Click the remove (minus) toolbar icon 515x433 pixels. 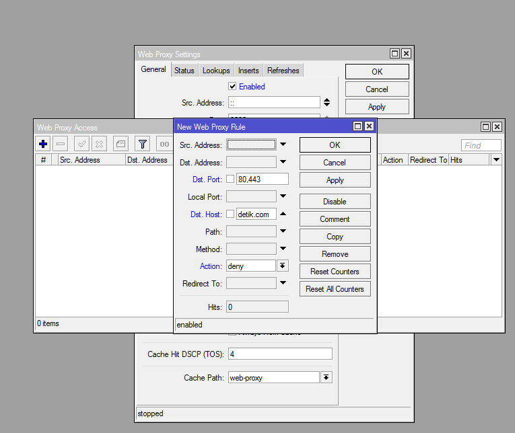coord(61,144)
